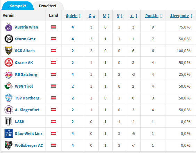Sort table by Punkte column

(154, 16)
